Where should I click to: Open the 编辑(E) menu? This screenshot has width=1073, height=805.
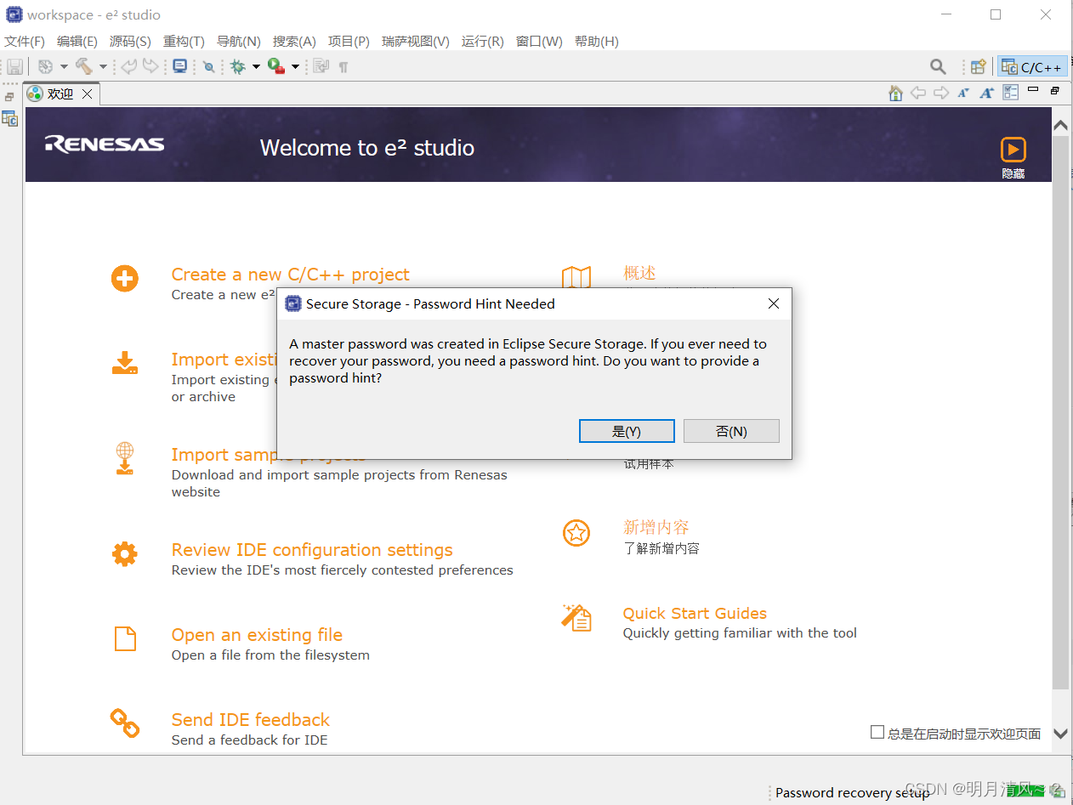77,41
